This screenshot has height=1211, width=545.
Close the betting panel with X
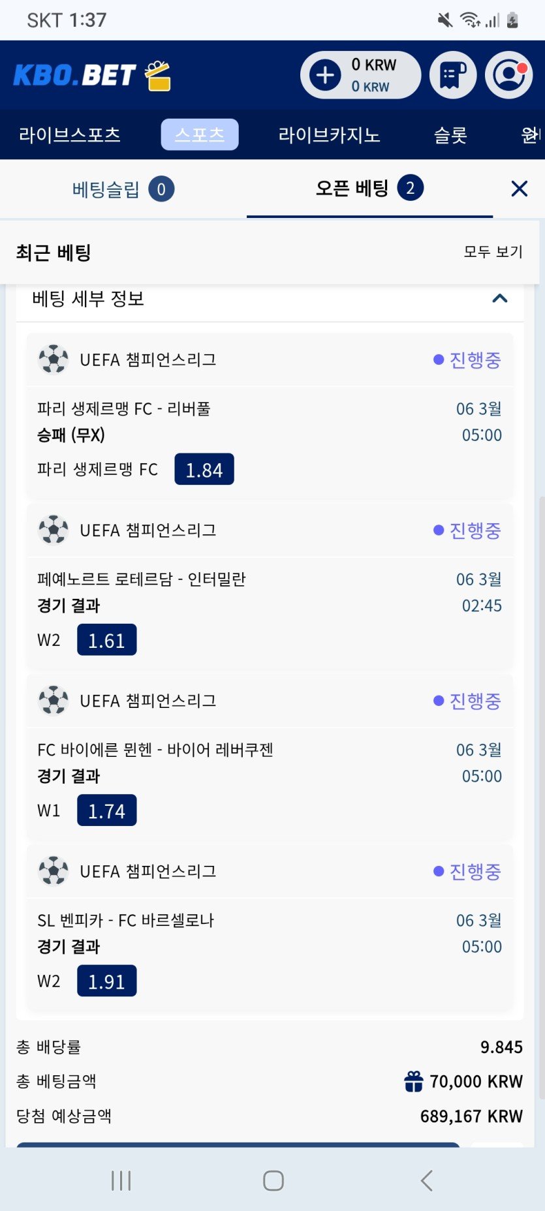(519, 189)
